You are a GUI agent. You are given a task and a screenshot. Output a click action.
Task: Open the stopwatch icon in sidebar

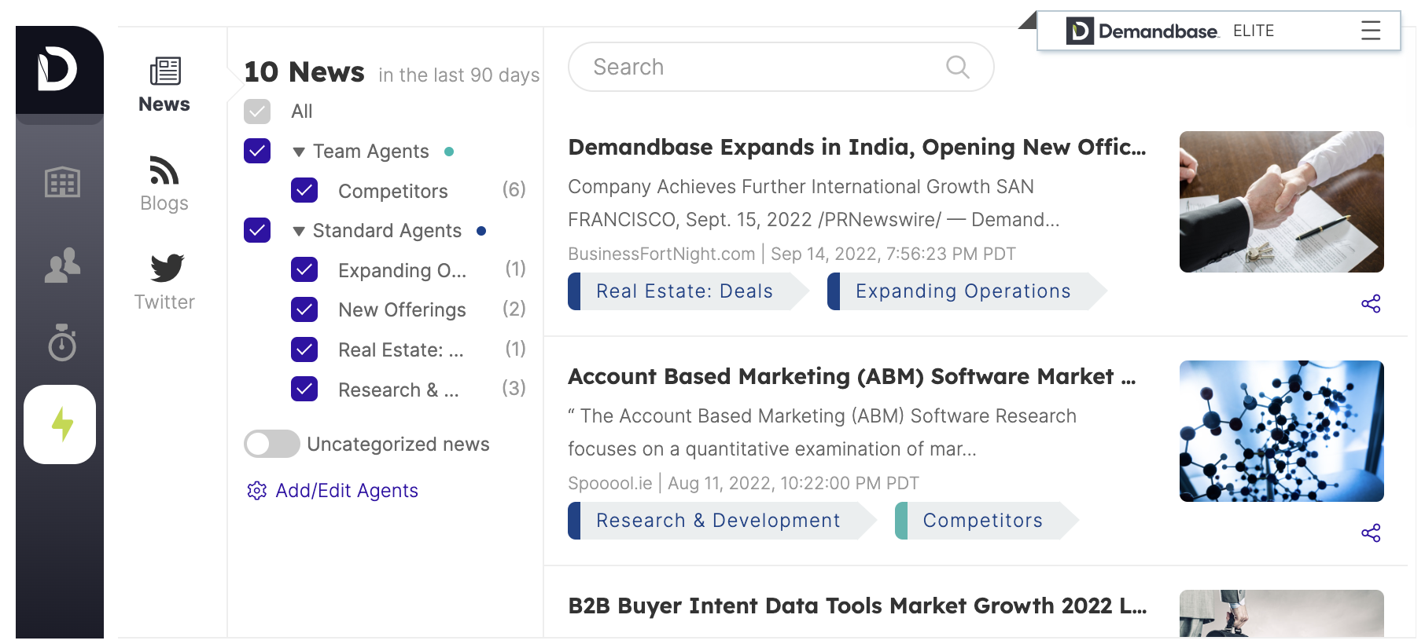point(62,342)
